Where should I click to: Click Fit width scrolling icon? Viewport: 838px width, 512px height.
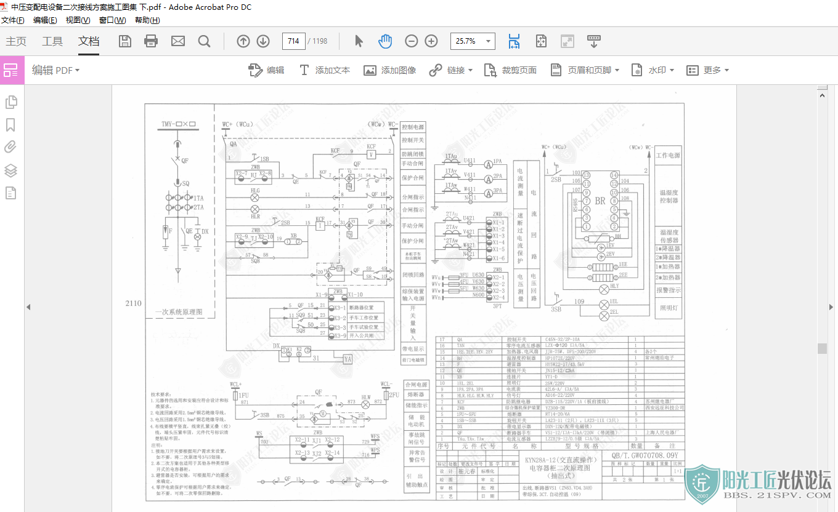click(x=514, y=41)
